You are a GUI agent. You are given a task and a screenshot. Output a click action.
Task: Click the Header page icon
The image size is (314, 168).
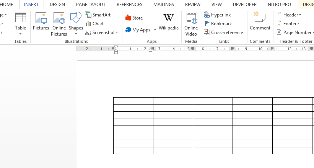279,15
